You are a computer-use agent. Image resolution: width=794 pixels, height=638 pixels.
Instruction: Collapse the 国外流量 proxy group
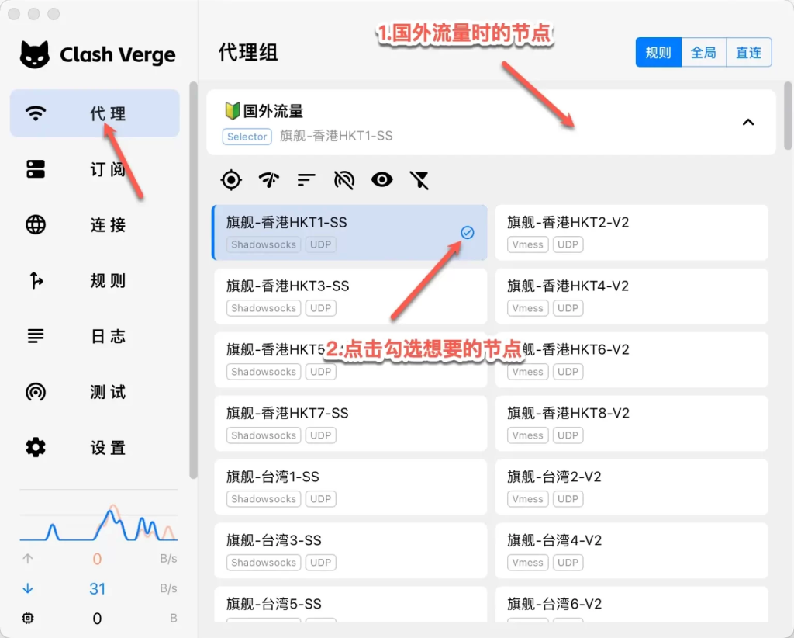[748, 122]
